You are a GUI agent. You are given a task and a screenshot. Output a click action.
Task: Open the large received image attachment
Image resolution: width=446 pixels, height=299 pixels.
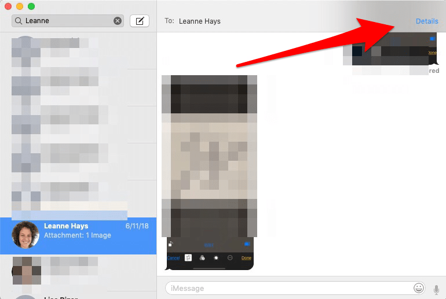click(x=209, y=172)
